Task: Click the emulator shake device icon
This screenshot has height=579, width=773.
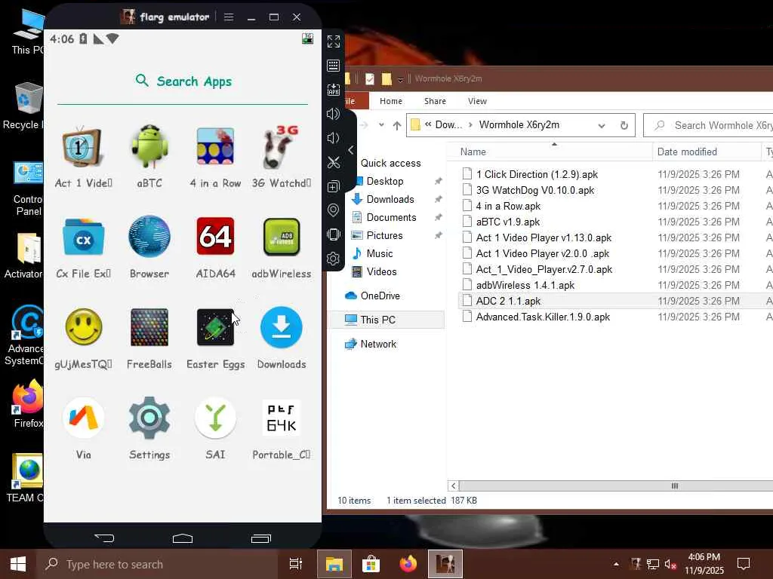Action: tap(334, 234)
